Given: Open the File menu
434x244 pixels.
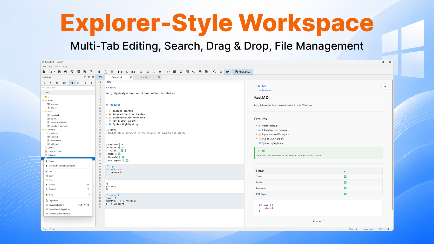Looking at the screenshot, I should 44,67.
